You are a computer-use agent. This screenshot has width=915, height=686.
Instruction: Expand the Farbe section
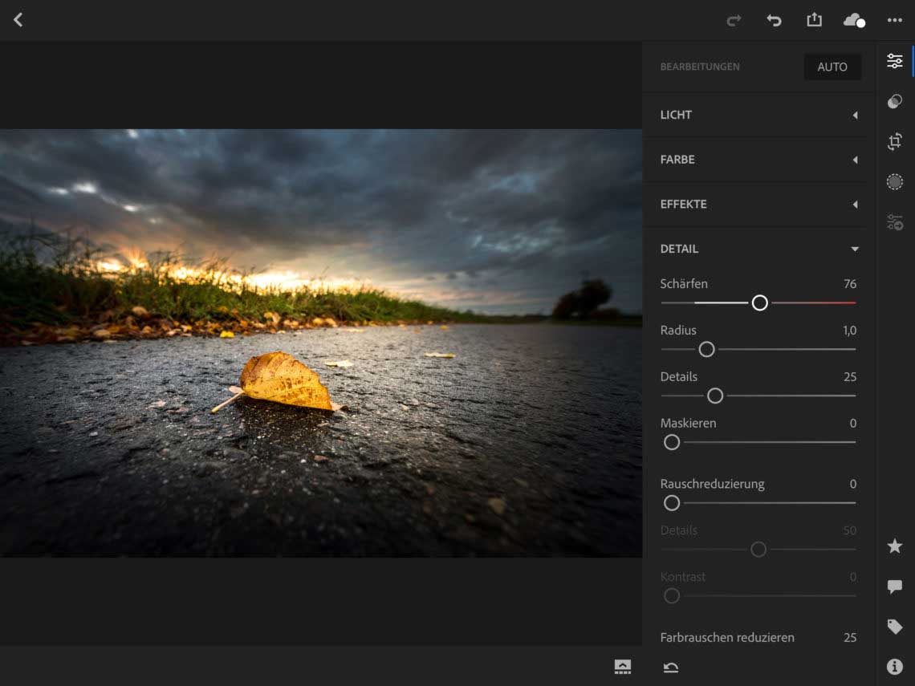[758, 160]
